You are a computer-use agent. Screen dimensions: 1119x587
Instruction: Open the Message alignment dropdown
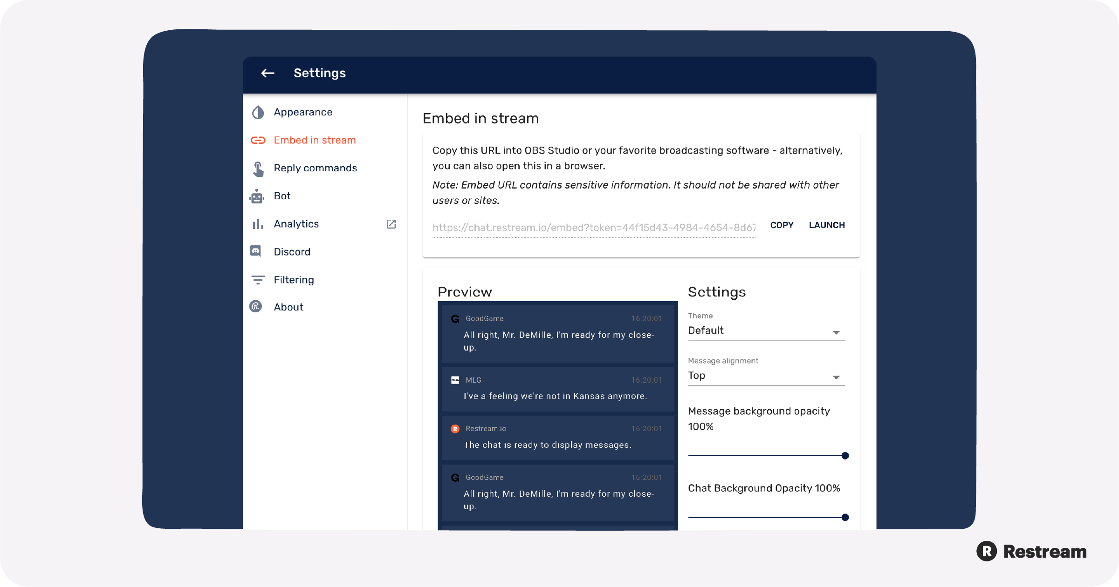click(837, 377)
